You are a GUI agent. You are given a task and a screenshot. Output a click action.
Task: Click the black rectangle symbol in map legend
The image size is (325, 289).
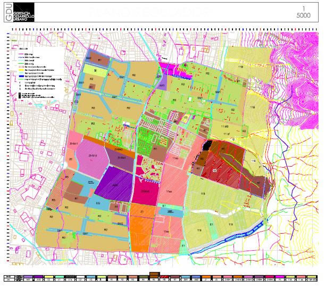20,95
